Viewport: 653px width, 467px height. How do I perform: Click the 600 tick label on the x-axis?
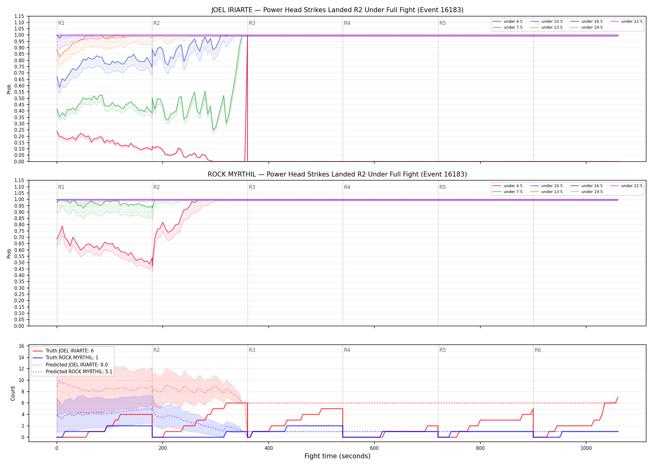pyautogui.click(x=374, y=448)
